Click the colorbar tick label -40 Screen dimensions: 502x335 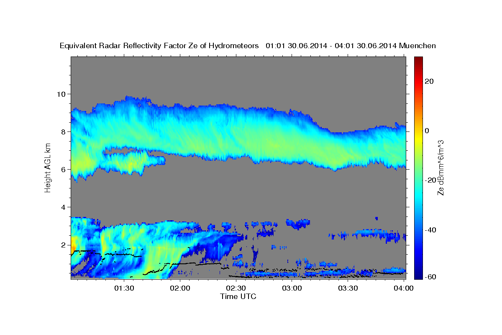pyautogui.click(x=430, y=229)
